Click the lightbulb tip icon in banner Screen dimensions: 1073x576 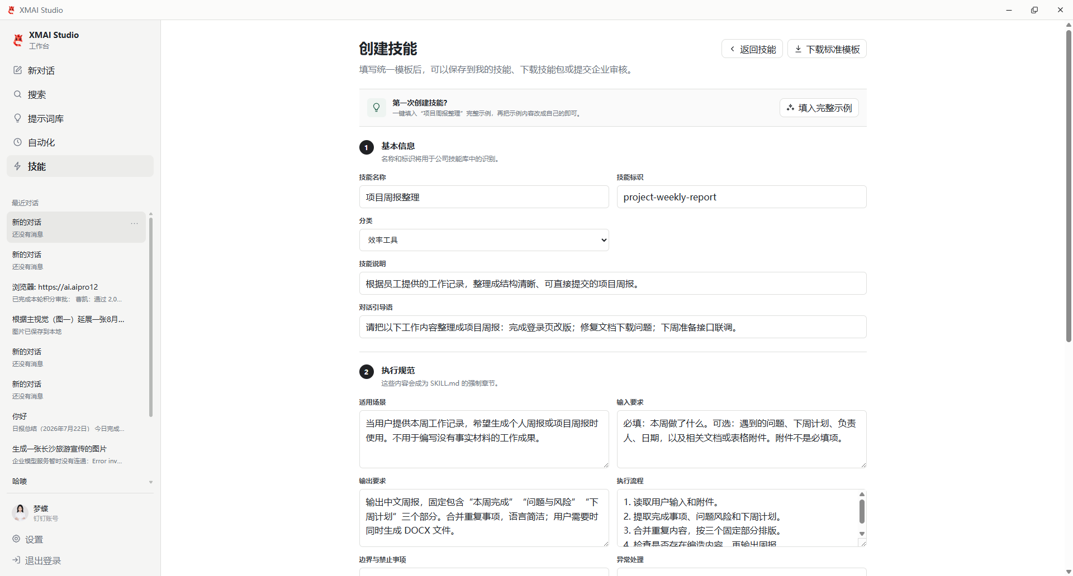pyautogui.click(x=377, y=107)
